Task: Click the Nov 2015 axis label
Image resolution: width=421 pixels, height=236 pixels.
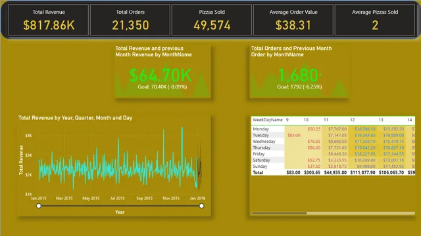Action: 171,198
